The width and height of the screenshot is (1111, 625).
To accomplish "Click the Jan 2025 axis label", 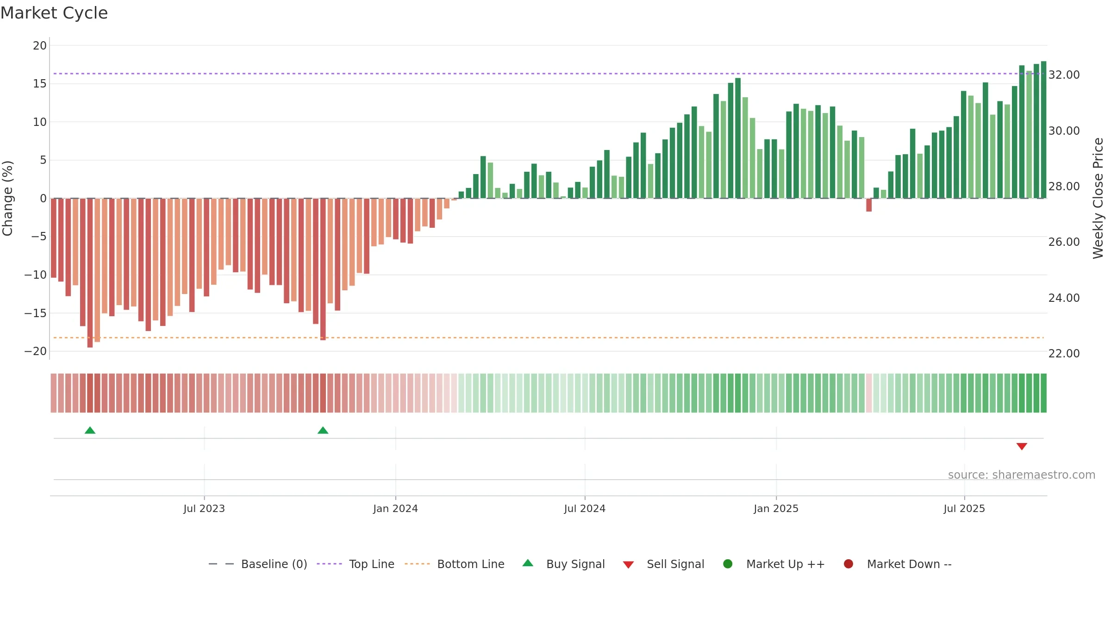I will coord(776,509).
